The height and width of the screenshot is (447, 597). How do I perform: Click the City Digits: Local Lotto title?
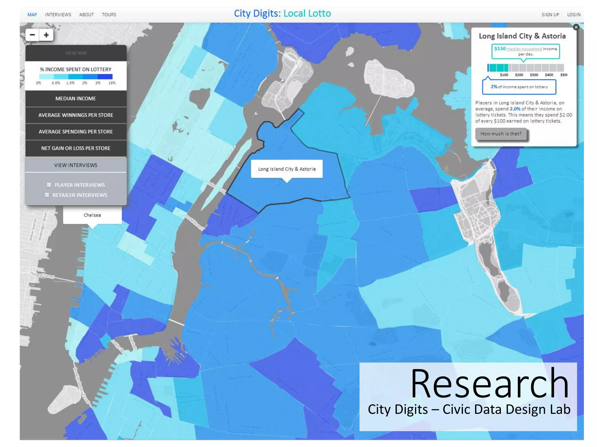282,13
